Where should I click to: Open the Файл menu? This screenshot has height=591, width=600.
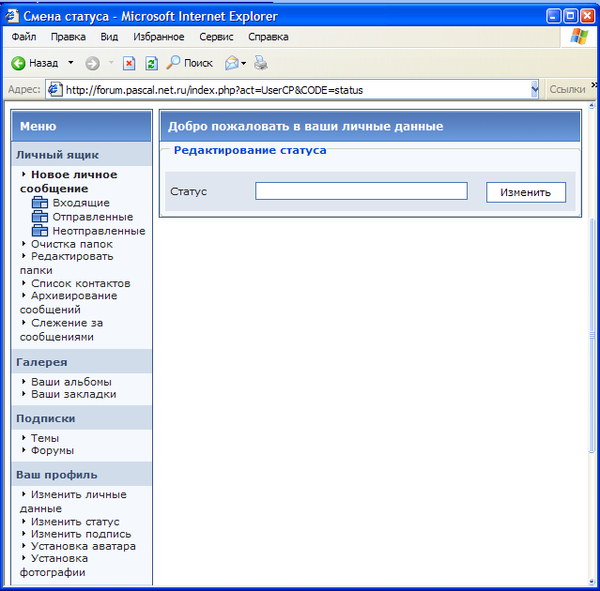pyautogui.click(x=24, y=37)
